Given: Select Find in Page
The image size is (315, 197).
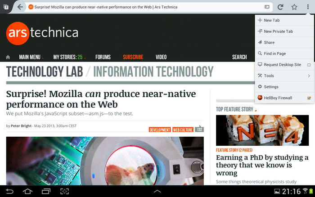Looking at the screenshot, I should click(x=284, y=54).
